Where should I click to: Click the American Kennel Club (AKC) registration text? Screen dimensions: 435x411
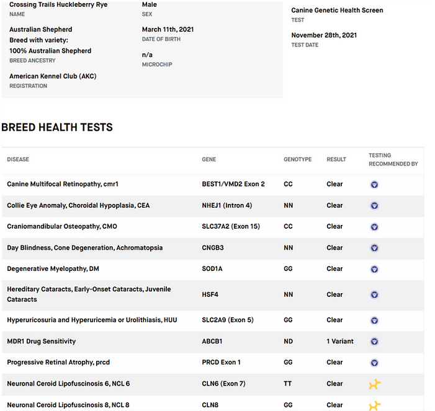pos(53,76)
